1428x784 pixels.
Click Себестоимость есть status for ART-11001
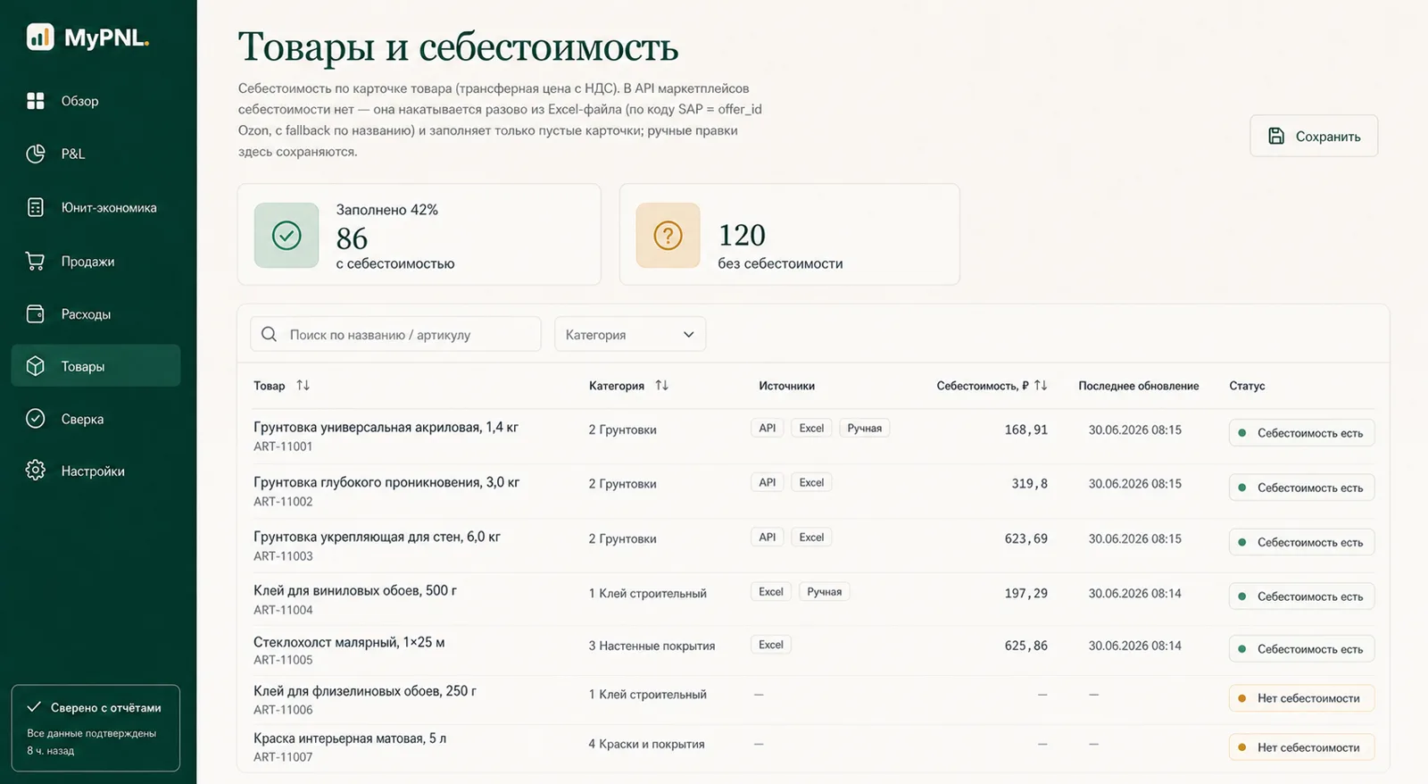pos(1301,433)
